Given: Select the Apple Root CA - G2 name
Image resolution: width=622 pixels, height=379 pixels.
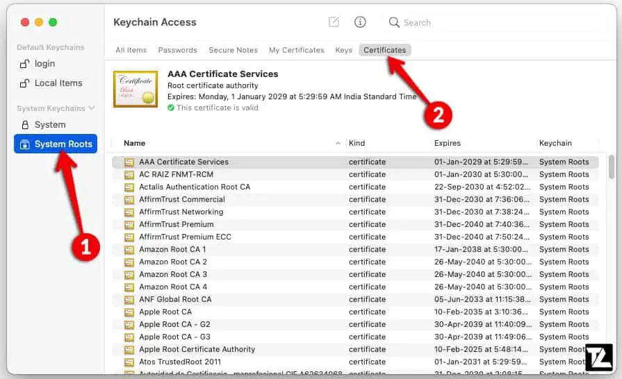Looking at the screenshot, I should pos(174,324).
